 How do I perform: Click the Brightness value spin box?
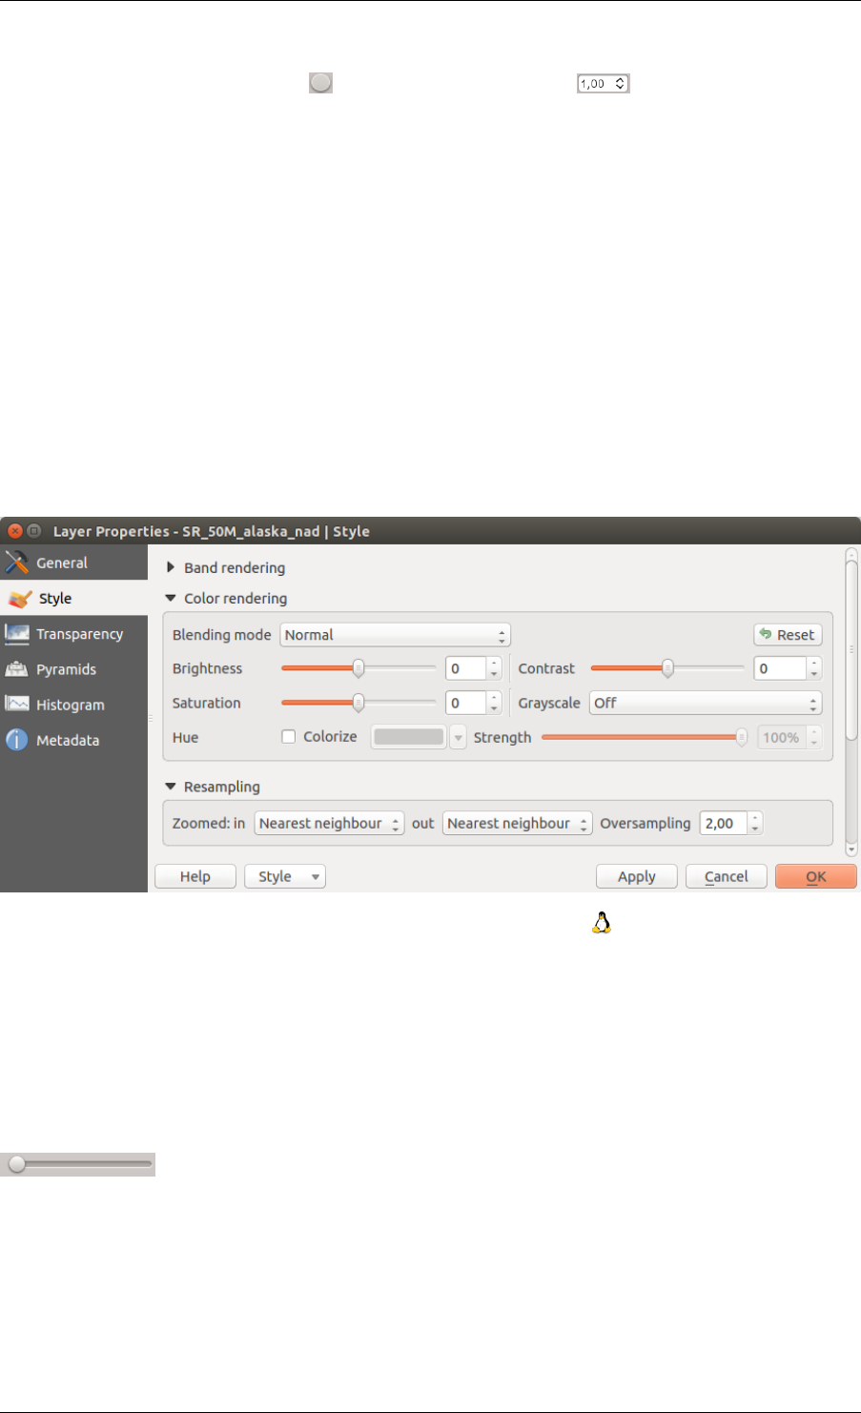[x=474, y=668]
